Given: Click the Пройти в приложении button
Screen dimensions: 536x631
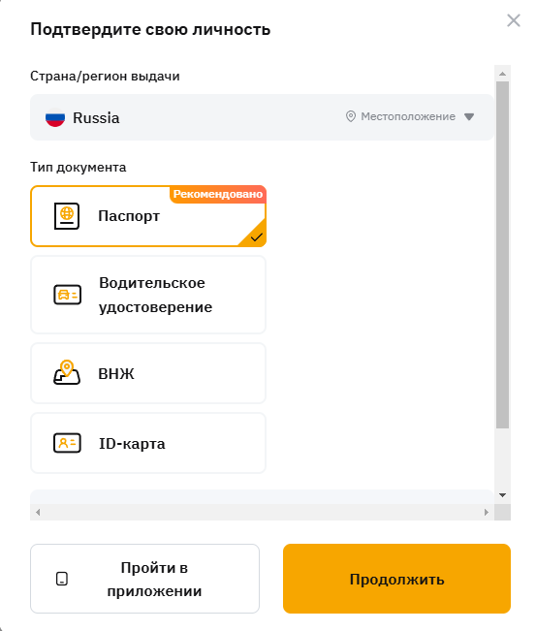Looking at the screenshot, I should [144, 579].
